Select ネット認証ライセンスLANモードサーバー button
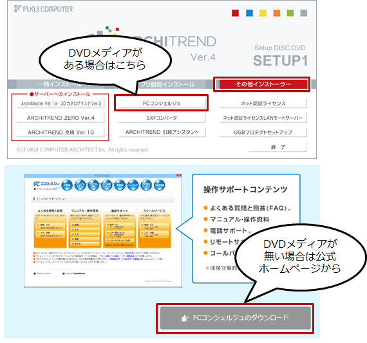 click(x=263, y=118)
